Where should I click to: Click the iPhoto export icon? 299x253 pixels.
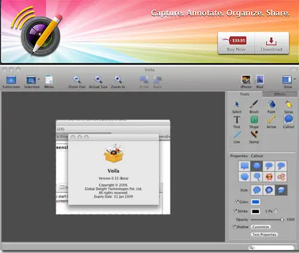(246, 79)
